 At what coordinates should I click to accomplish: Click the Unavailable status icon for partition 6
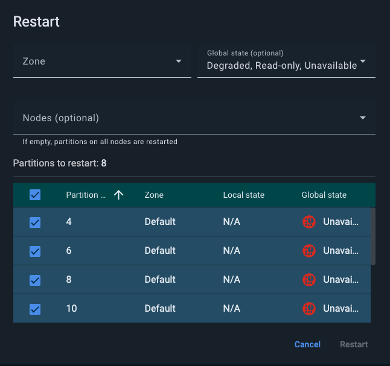click(x=309, y=251)
